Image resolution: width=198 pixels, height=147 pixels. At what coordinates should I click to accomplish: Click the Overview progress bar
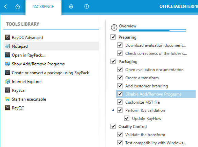(152, 30)
